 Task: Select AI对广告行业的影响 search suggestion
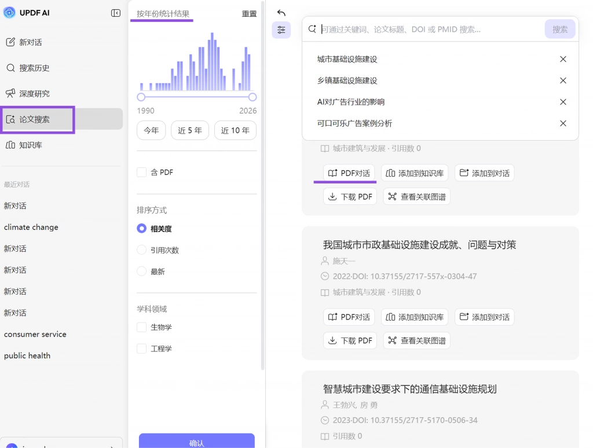click(351, 102)
